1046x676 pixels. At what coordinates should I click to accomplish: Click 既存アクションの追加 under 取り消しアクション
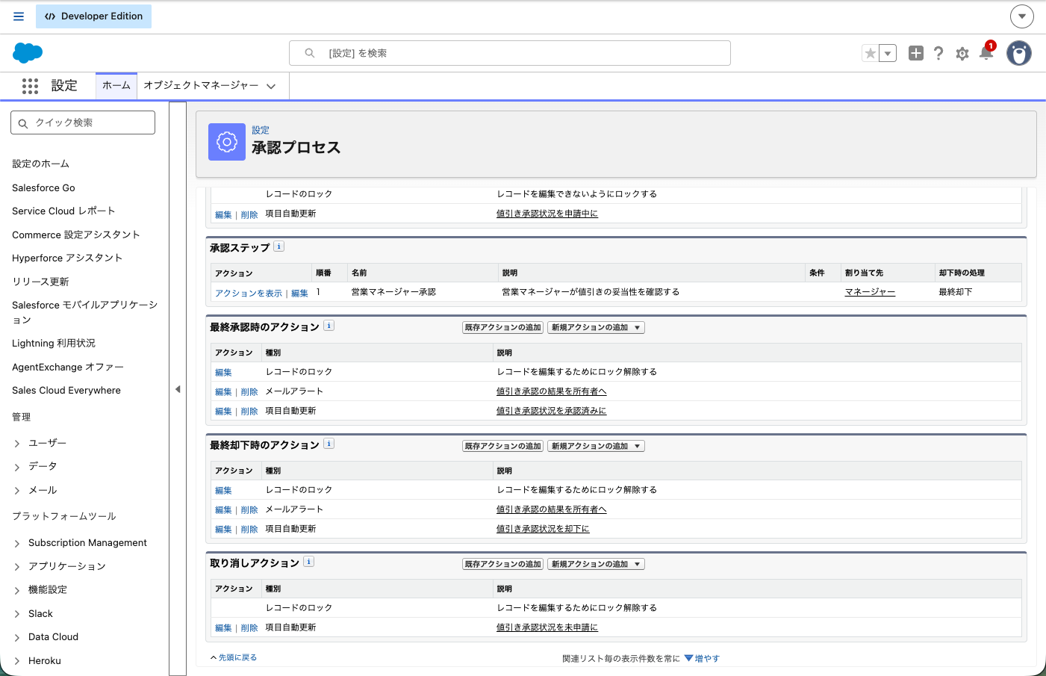click(502, 564)
